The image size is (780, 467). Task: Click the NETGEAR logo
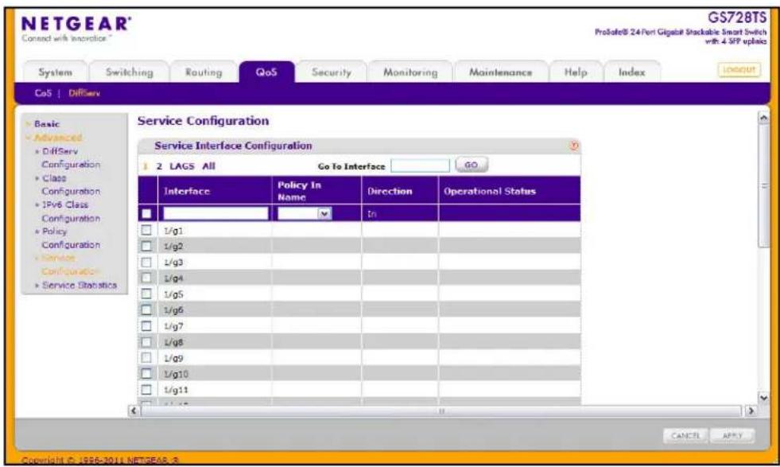(x=76, y=24)
